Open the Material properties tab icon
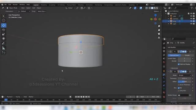The width and height of the screenshot is (196, 110). click(x=164, y=93)
